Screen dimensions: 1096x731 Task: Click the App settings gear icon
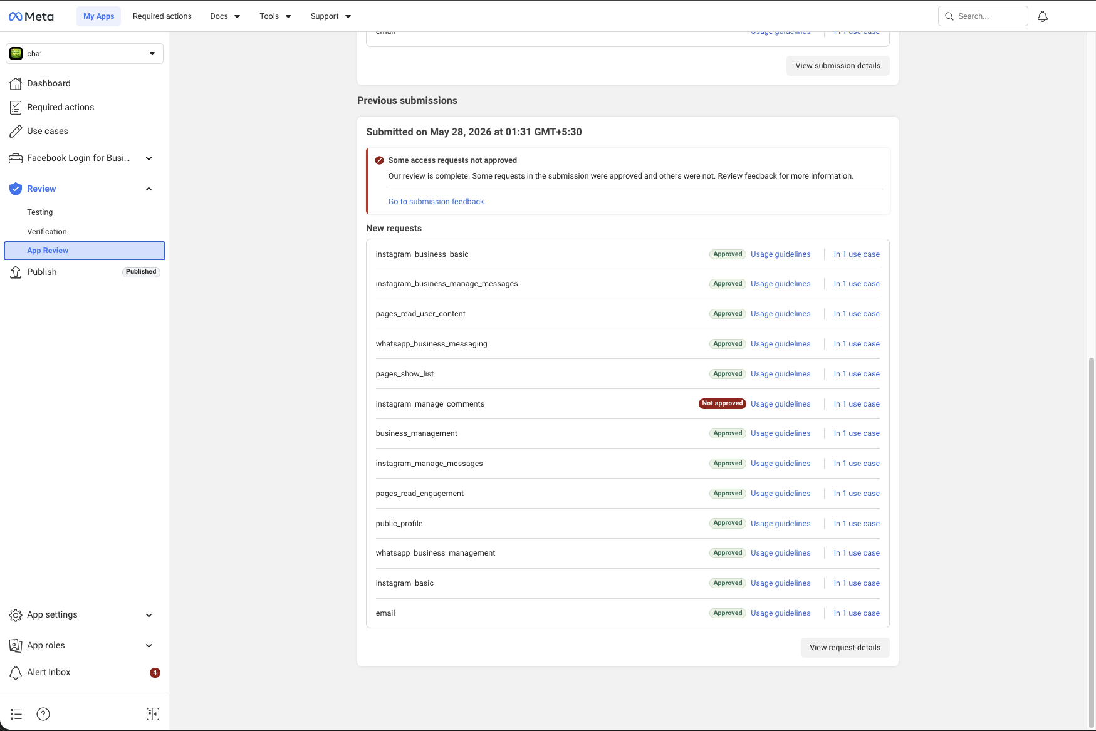16,615
